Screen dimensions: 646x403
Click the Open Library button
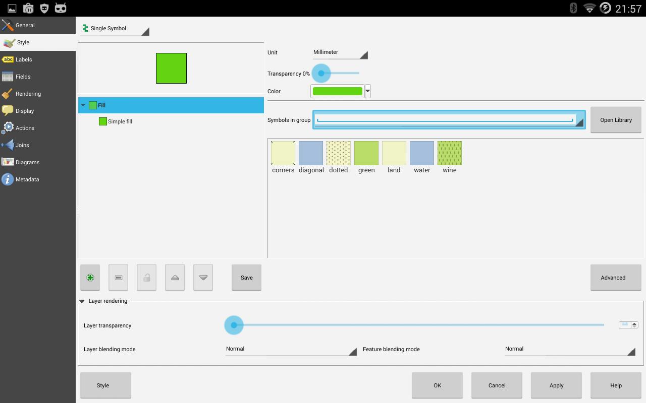point(616,120)
